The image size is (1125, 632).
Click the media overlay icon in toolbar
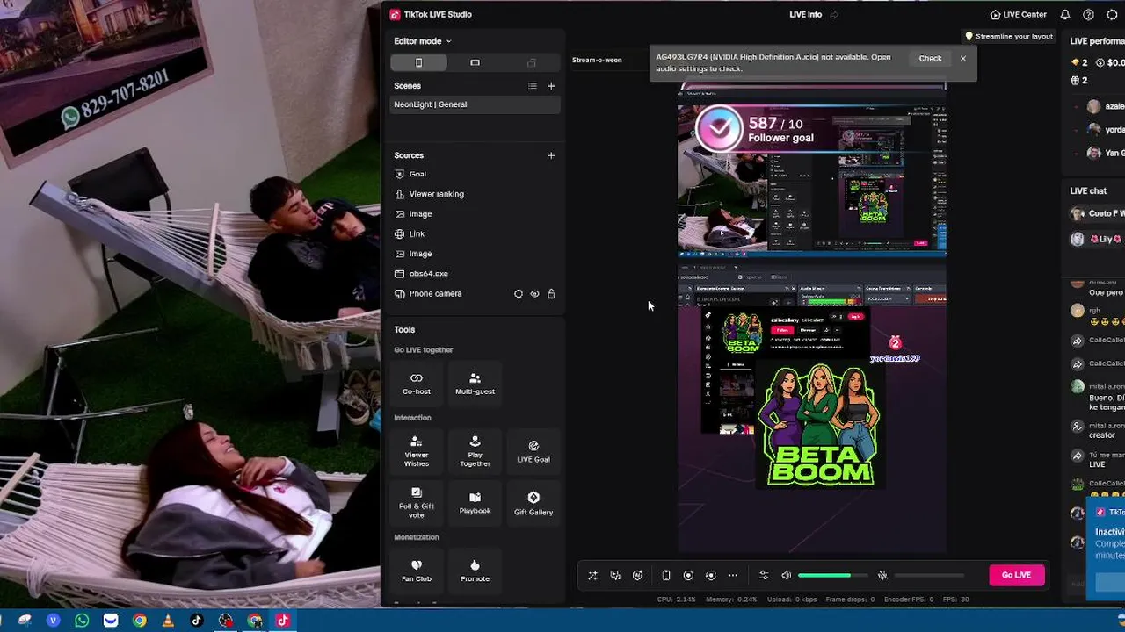[x=615, y=576]
